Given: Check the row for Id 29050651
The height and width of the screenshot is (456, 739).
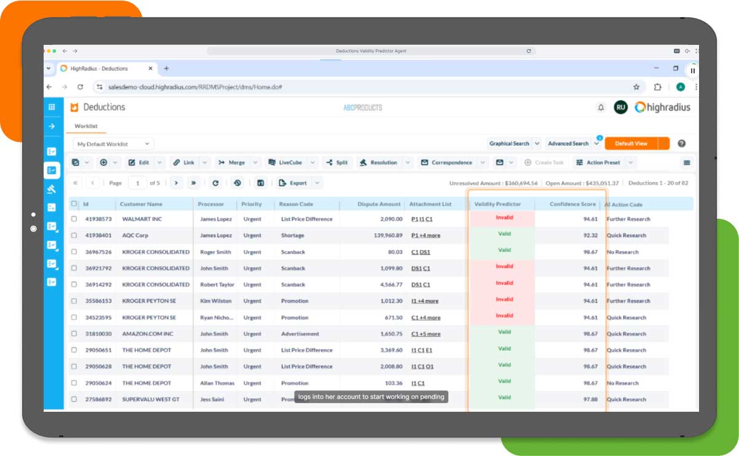Looking at the screenshot, I should point(74,350).
